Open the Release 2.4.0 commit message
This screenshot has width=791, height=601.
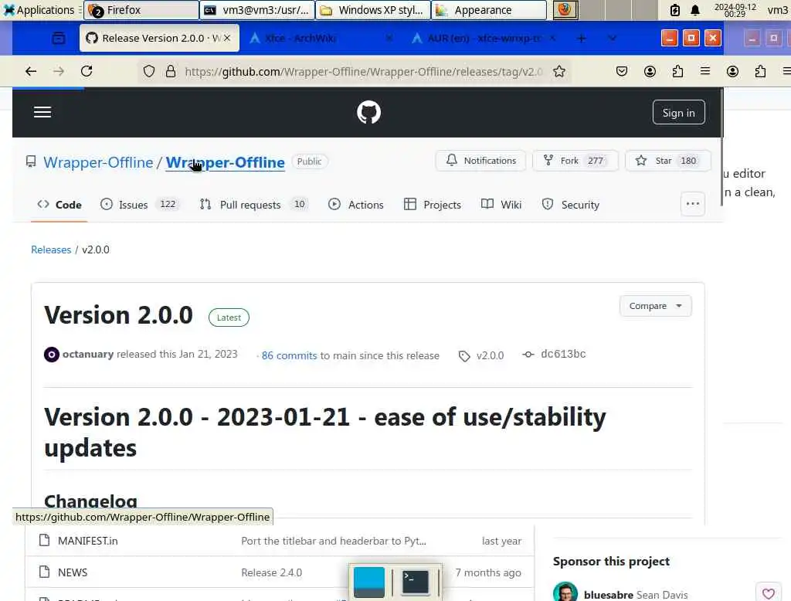(x=271, y=572)
